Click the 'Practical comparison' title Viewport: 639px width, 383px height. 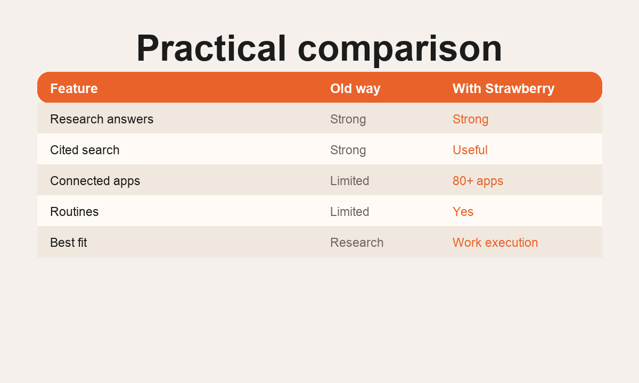pos(319,48)
